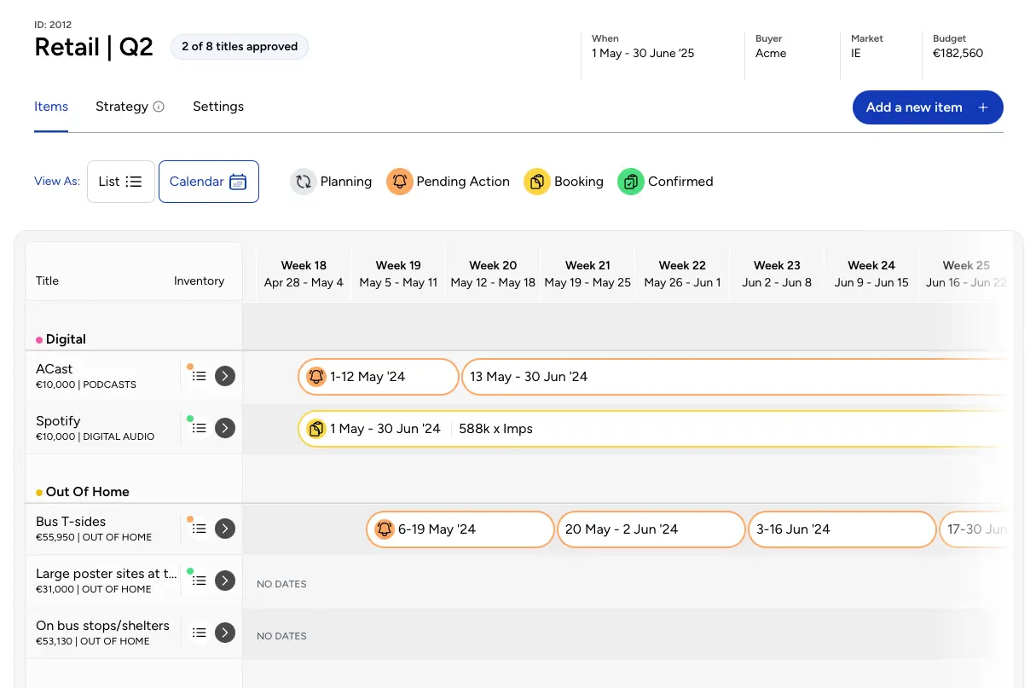Click the 2 of 8 titles approved badge

[x=239, y=47]
